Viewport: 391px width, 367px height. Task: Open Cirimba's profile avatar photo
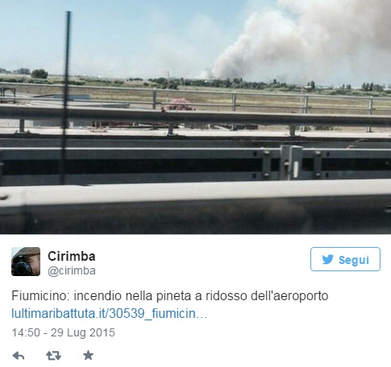(x=26, y=262)
